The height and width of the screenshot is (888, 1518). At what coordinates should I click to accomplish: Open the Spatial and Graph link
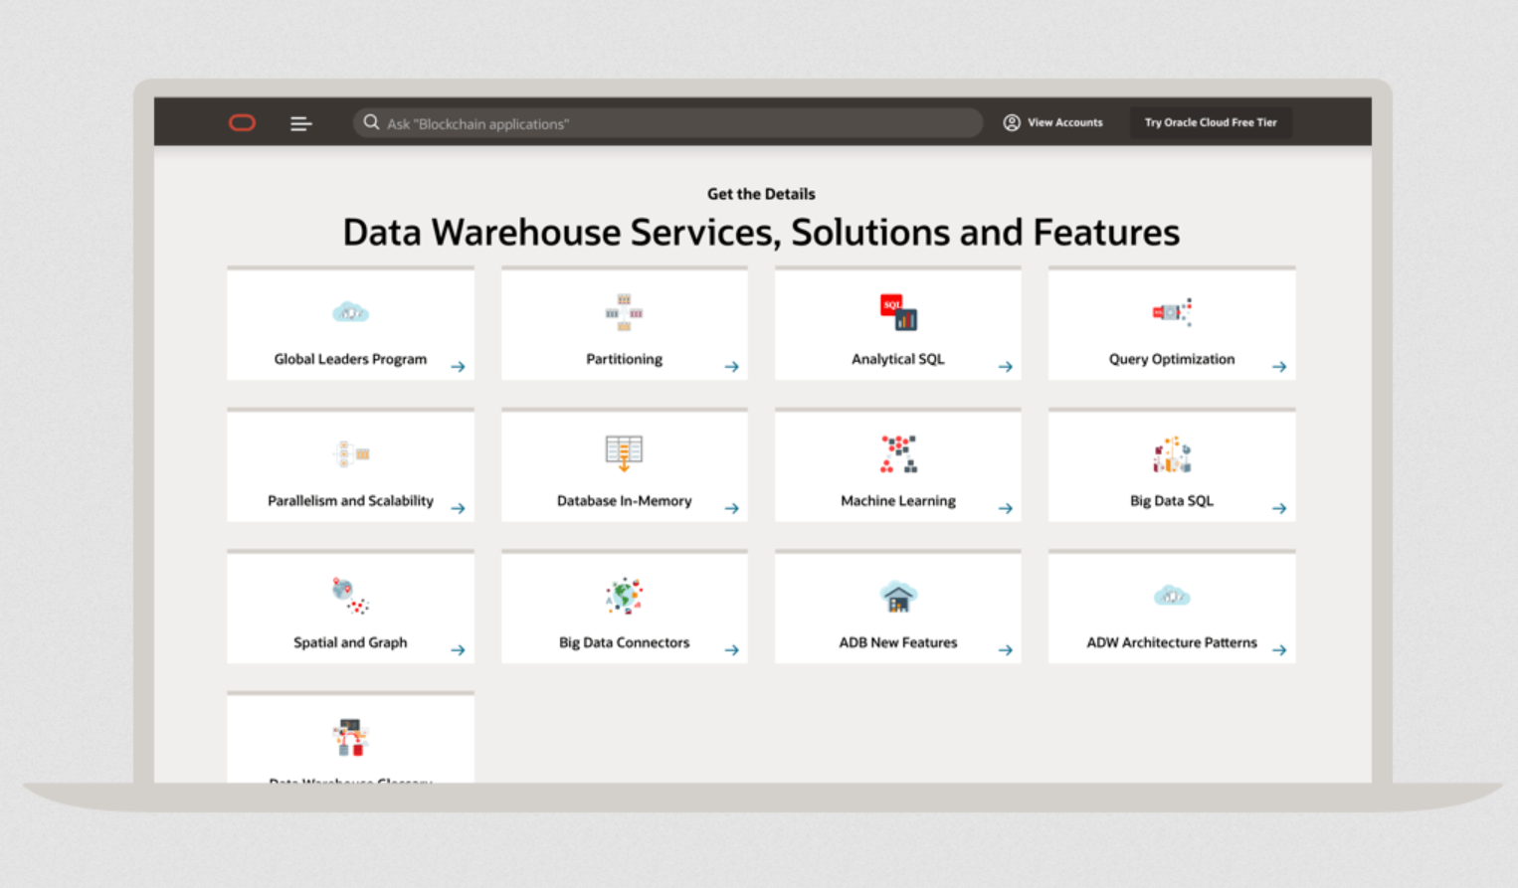coord(350,642)
